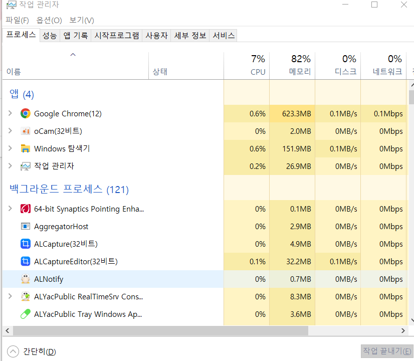Switch to the 앱 기록 tab
Image resolution: width=414 pixels, height=361 pixels.
(x=76, y=36)
